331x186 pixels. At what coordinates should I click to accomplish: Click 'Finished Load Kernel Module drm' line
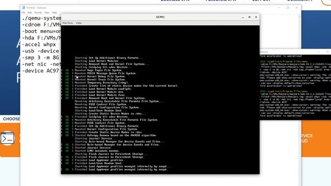(x=99, y=92)
